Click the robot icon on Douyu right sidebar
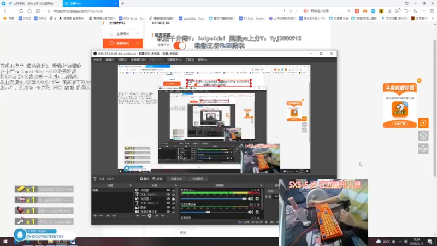This screenshot has width=437, height=246. pos(423,149)
